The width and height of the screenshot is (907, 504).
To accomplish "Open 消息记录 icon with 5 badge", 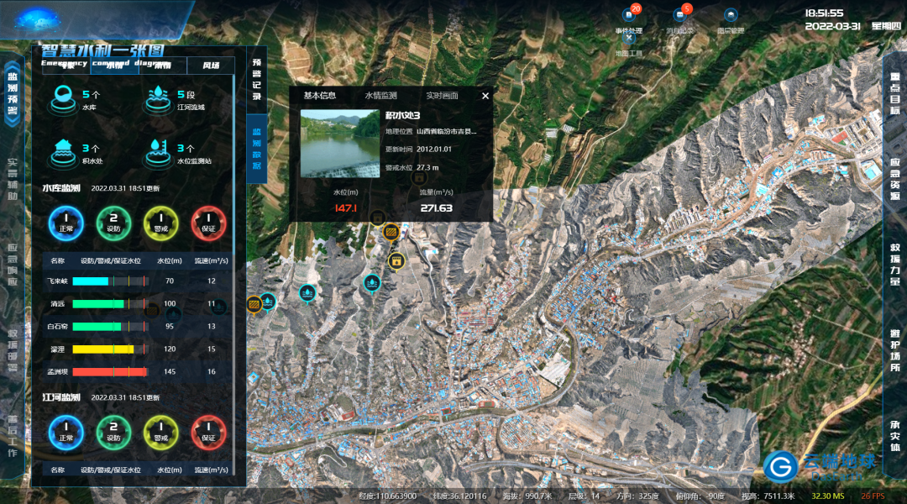I will coord(680,16).
